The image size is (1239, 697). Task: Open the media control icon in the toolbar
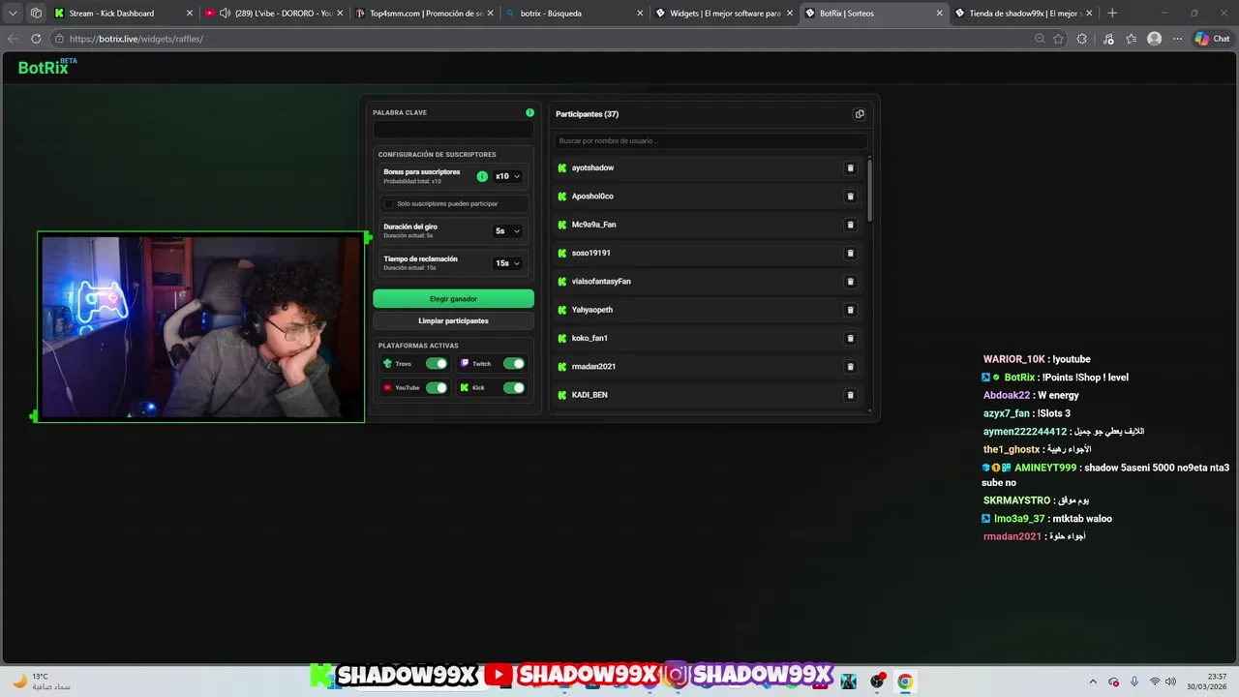[x=1108, y=39]
